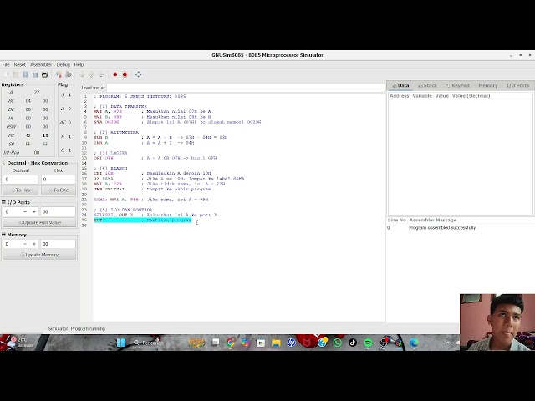Click the highlighted HLT line in editor
This screenshot has width=535, height=401.
(143, 221)
